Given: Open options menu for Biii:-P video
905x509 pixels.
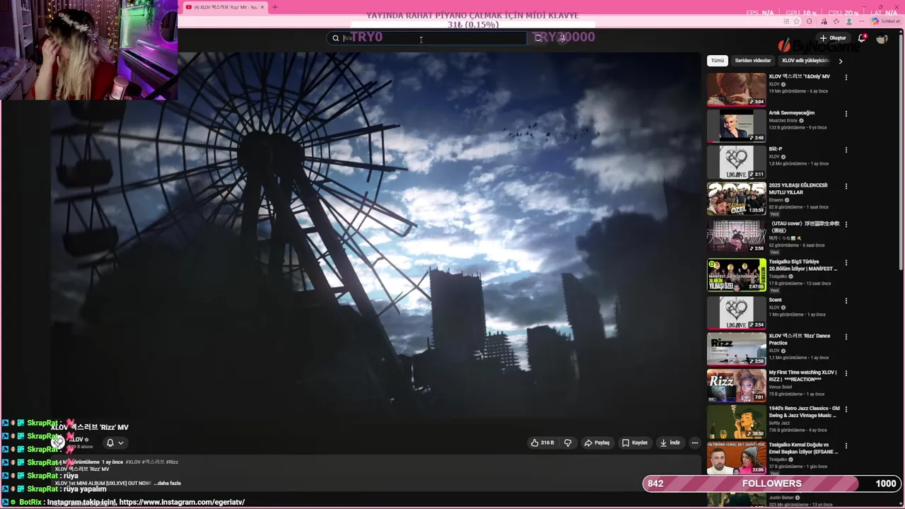Looking at the screenshot, I should pos(846,150).
